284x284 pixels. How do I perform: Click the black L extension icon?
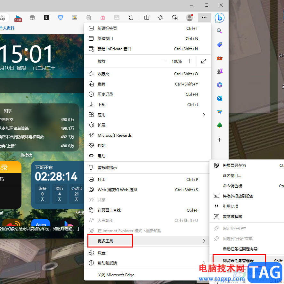(46, 18)
